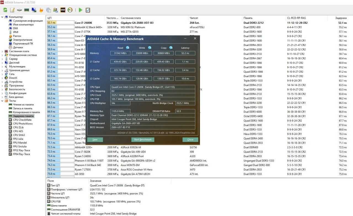Open the Report wizard notepad icon
Viewport: 353px width, 216px height.
pos(12,10)
